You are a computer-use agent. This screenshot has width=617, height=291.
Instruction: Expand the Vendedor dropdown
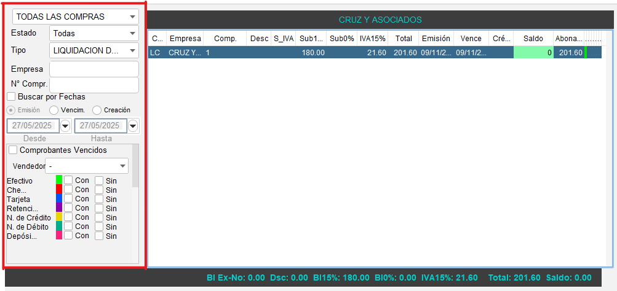87,166
